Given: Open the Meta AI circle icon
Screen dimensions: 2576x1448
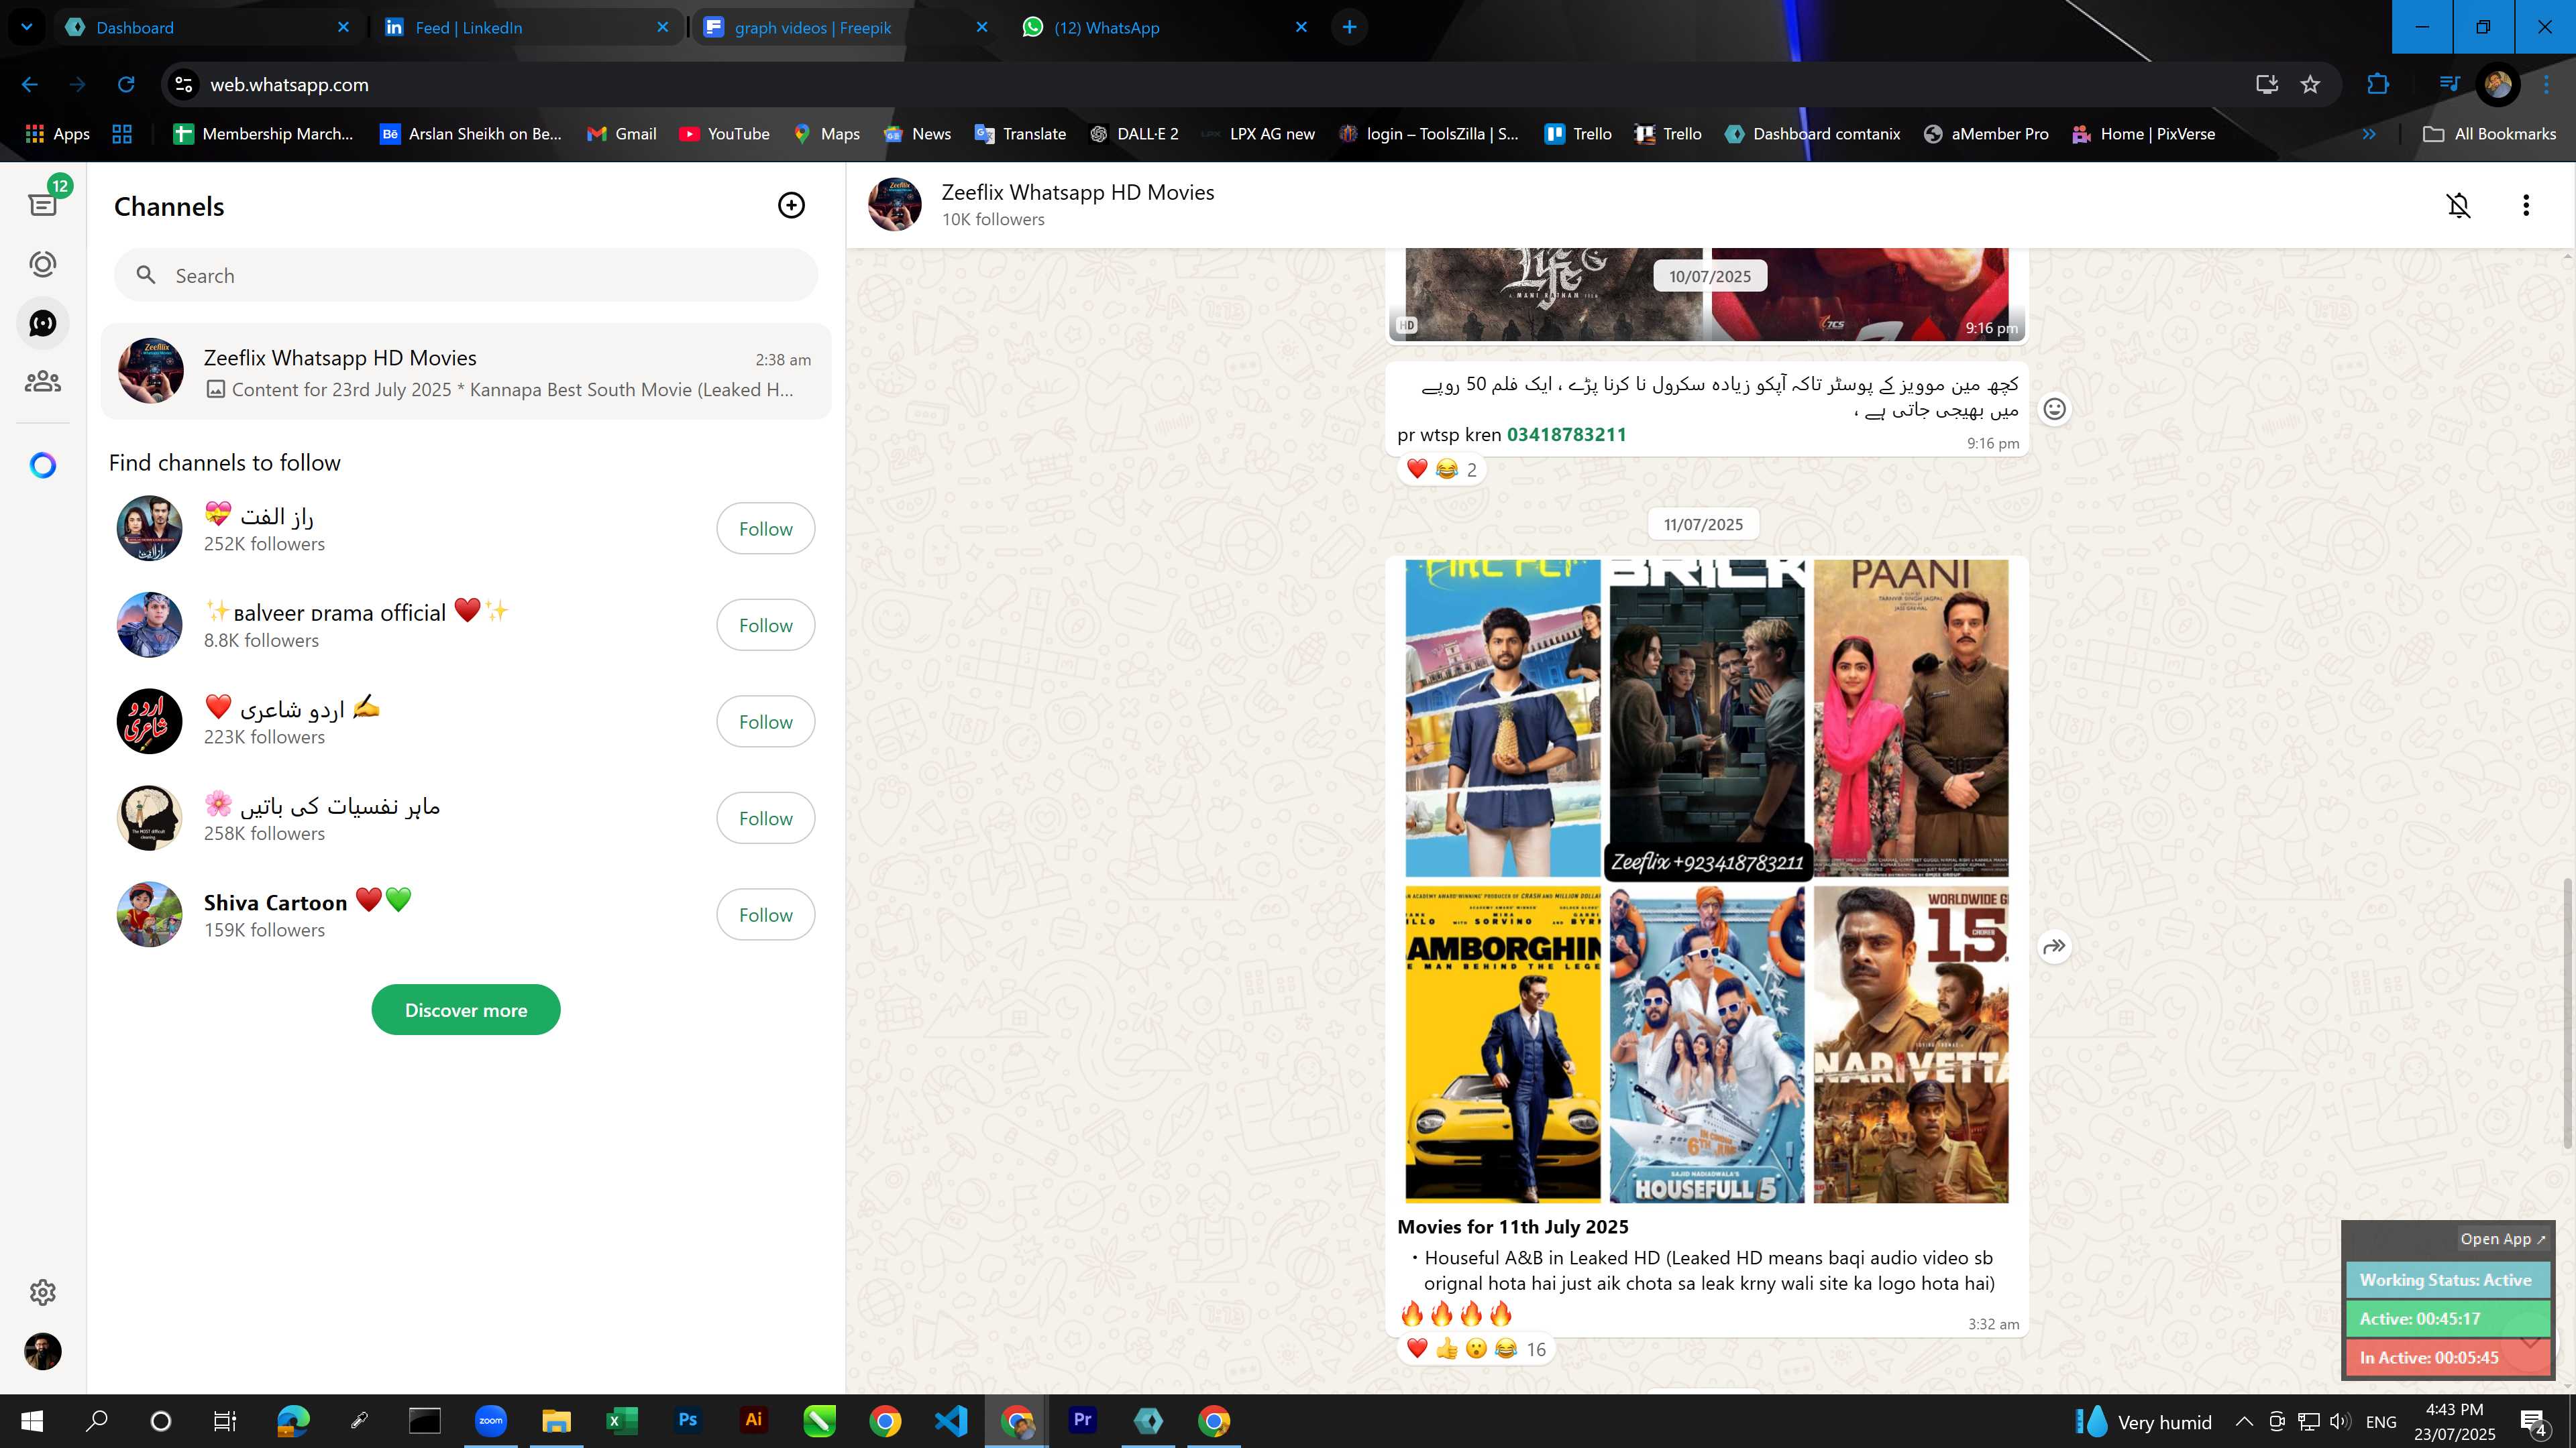Looking at the screenshot, I should tap(43, 465).
